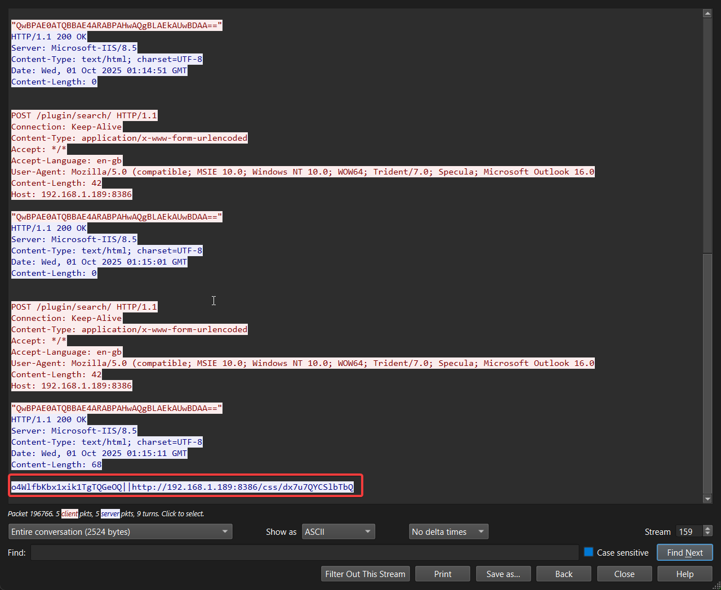This screenshot has width=721, height=590.
Task: Increment the Stream number with up arrow
Action: 708,529
